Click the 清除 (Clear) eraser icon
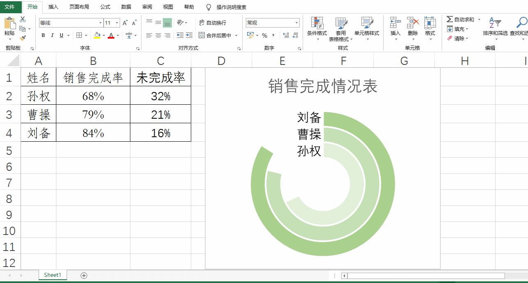This screenshot has width=528, height=283. [x=449, y=37]
